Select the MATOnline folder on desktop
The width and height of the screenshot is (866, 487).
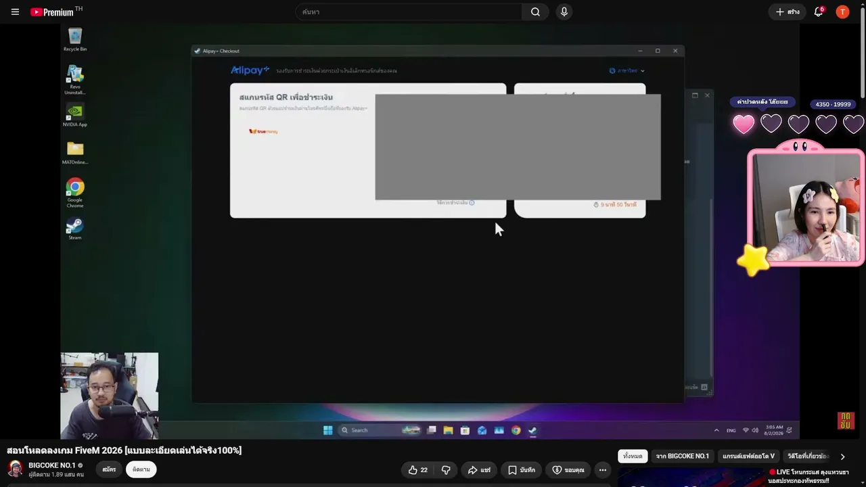coord(75,153)
